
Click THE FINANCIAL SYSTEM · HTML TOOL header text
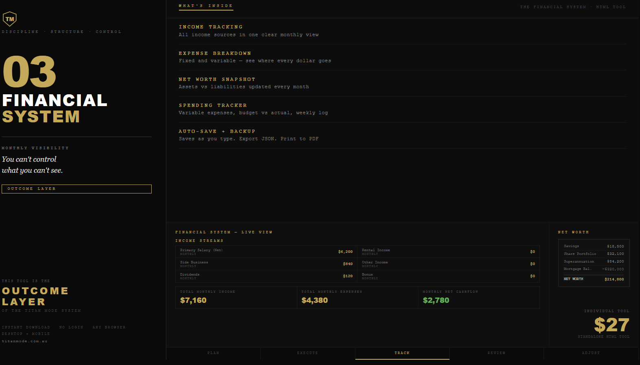[573, 7]
